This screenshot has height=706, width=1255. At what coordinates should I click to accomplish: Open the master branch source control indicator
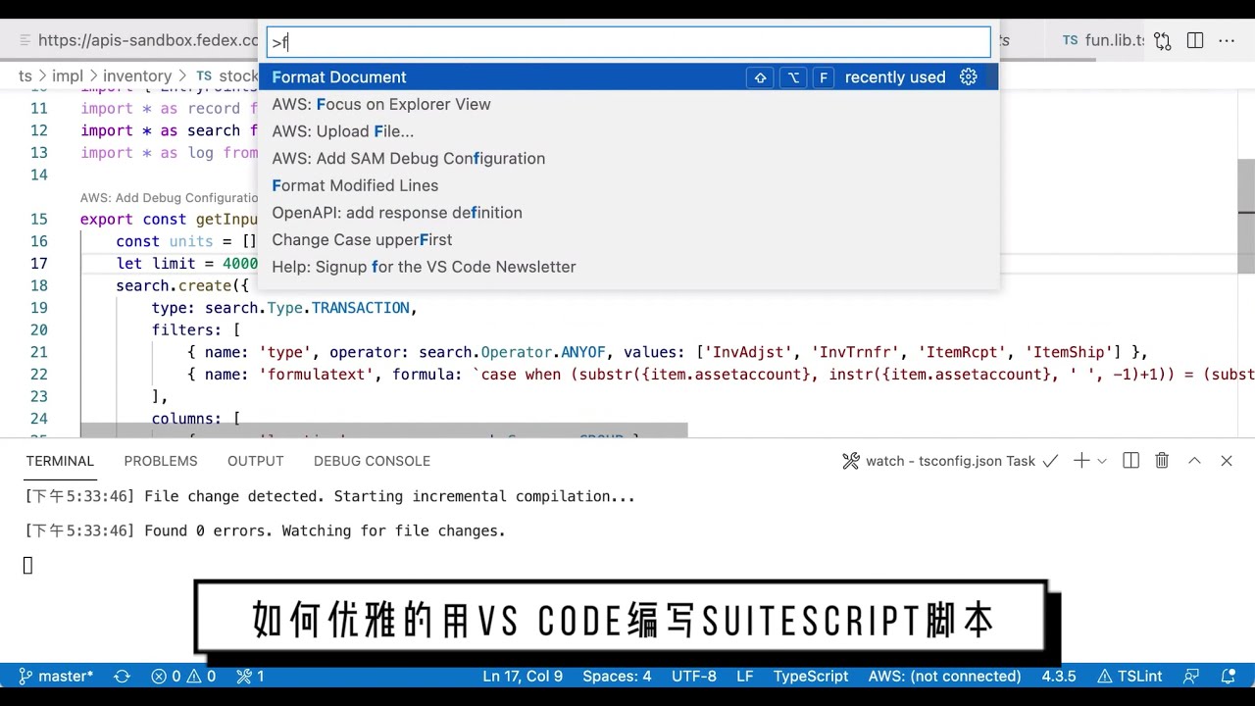(56, 676)
